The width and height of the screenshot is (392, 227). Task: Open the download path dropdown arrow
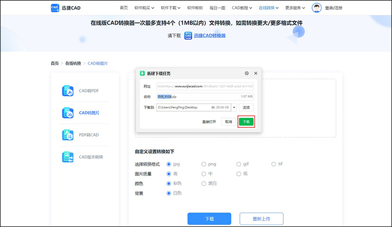pyautogui.click(x=234, y=107)
